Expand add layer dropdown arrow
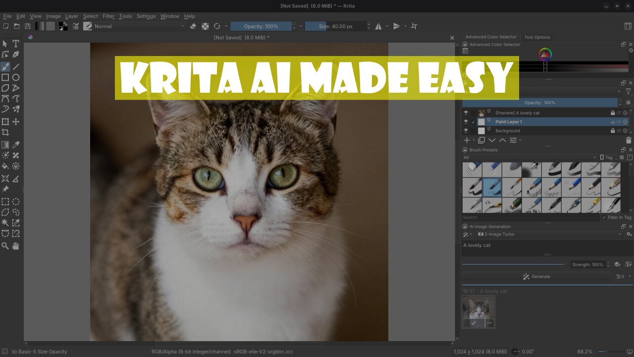The width and height of the screenshot is (634, 357). point(473,141)
